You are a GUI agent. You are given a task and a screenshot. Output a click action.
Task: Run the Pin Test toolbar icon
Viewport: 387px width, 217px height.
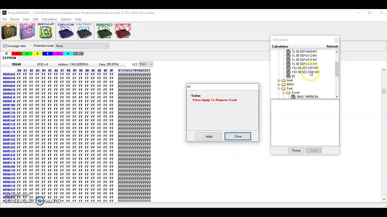(x=84, y=31)
